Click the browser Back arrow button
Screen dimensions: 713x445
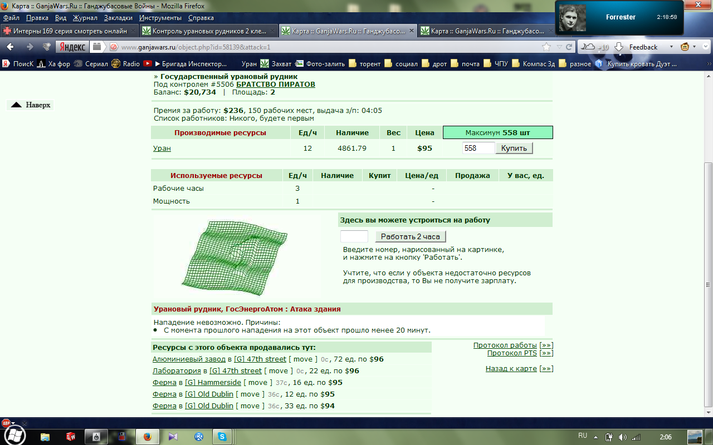tap(11, 47)
